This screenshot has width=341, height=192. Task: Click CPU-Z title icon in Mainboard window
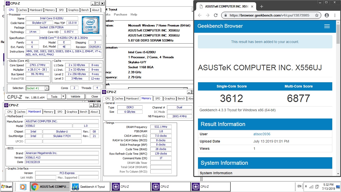tap(7, 105)
